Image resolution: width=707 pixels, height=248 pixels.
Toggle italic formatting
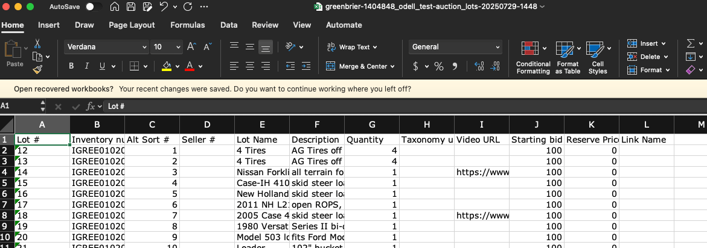(x=86, y=66)
